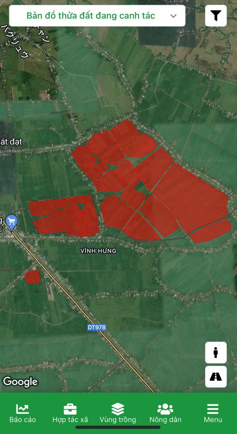Image resolution: width=237 pixels, height=434 pixels.
Task: Tap the shopping cart map pin
Action: tap(12, 223)
